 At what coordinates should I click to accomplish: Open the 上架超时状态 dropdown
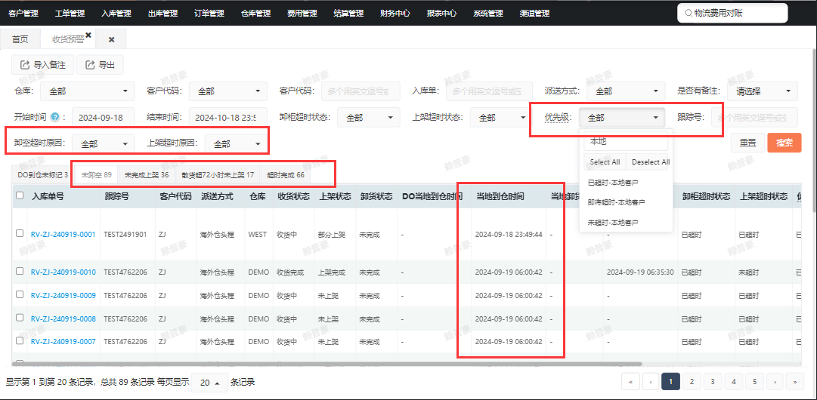(500, 118)
